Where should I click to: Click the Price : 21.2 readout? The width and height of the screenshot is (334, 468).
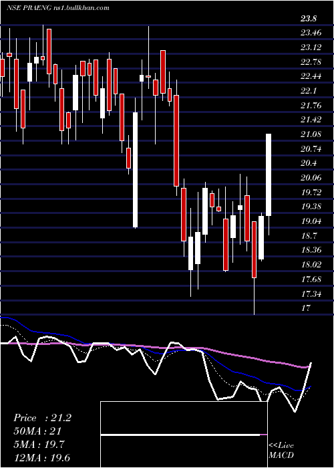pos(42,418)
